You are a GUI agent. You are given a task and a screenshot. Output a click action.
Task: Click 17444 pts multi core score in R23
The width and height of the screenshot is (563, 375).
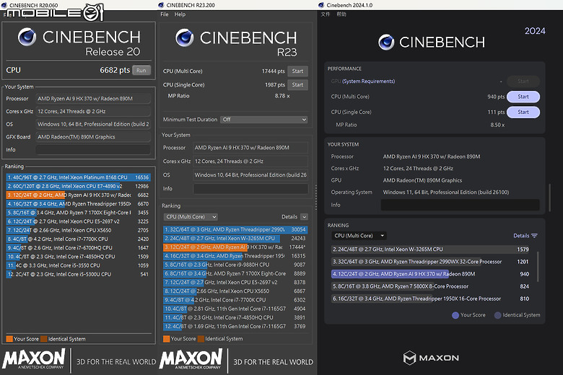[x=274, y=71]
